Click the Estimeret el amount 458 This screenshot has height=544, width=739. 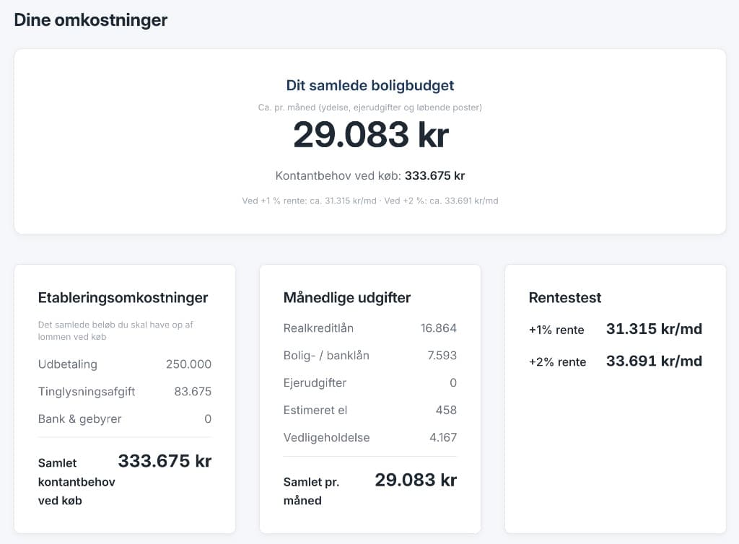(x=447, y=411)
